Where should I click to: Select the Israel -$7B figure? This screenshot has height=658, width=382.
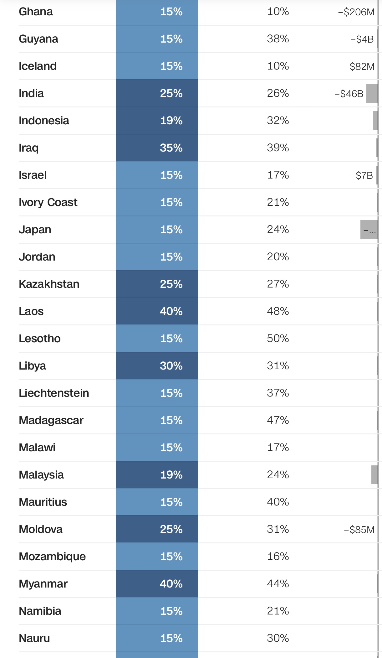pyautogui.click(x=361, y=175)
